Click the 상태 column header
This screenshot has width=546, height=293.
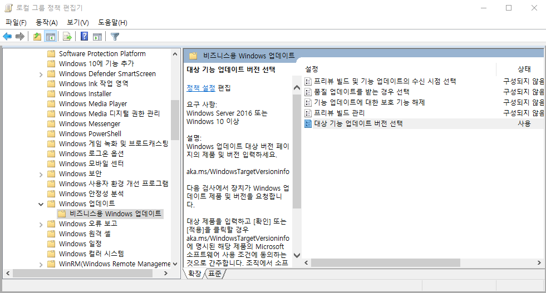524,69
